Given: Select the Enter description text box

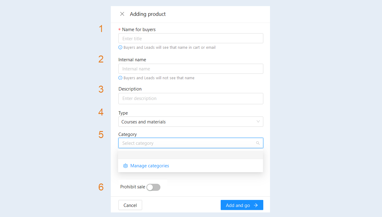Looking at the screenshot, I should point(191,98).
